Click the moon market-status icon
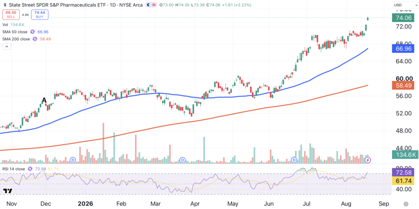419x209 pixels. pyautogui.click(x=148, y=5)
